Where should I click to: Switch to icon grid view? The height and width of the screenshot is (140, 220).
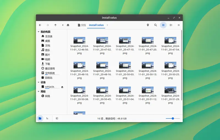click(163, 25)
